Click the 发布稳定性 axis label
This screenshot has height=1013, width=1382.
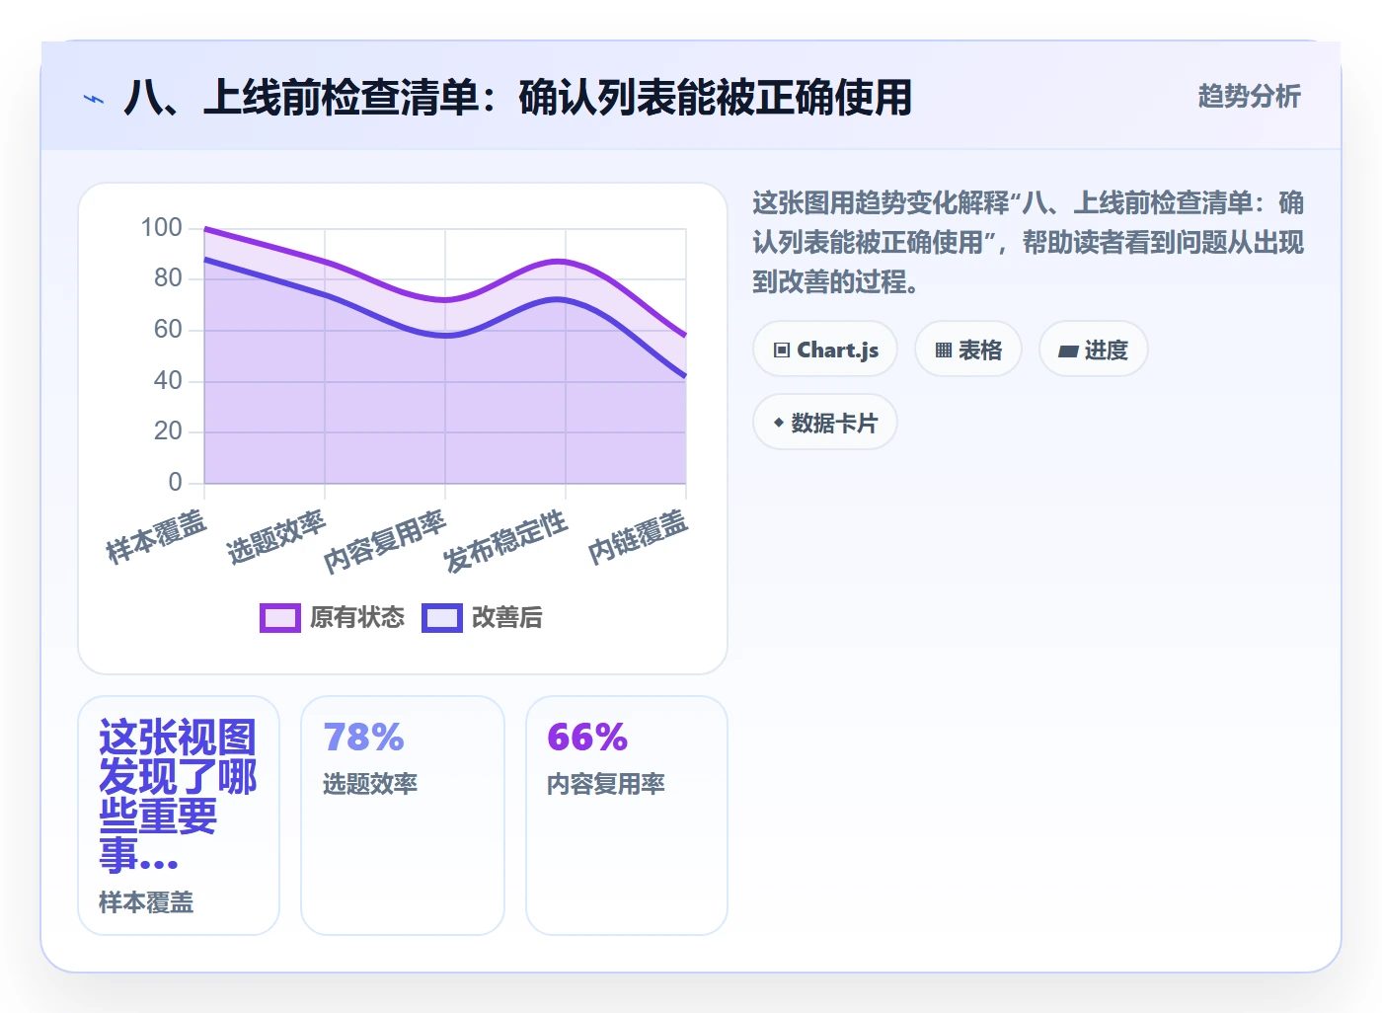click(x=505, y=541)
